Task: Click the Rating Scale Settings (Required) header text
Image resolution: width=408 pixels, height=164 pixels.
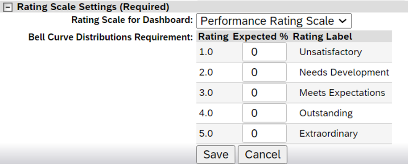Action: [x=93, y=7]
